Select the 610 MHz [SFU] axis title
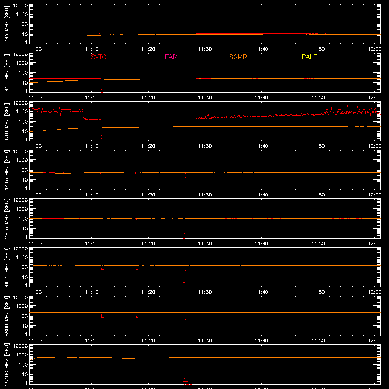Screen dimensions: 389x389 coord(6,121)
